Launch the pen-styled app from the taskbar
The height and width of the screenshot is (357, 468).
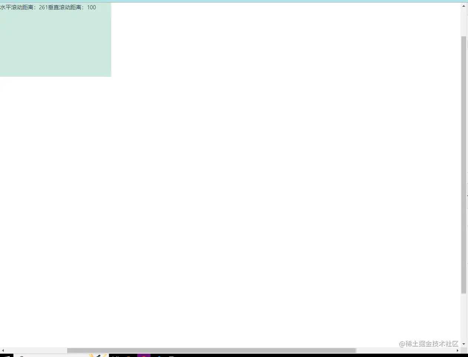[x=98, y=355]
